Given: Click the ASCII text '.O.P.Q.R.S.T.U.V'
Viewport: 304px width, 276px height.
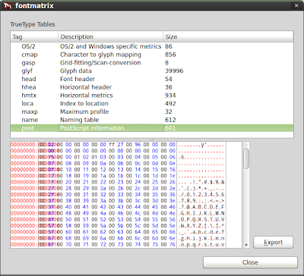Looking at the screenshot, I should click(x=202, y=220).
